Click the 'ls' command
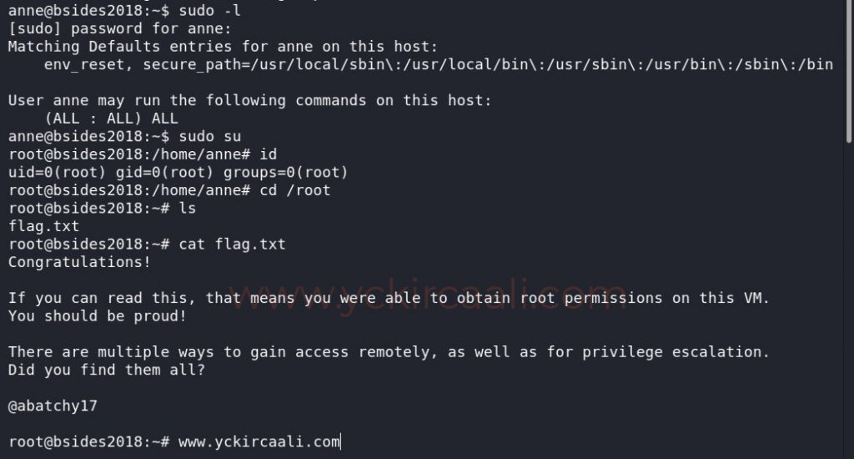The width and height of the screenshot is (854, 459). coord(188,208)
